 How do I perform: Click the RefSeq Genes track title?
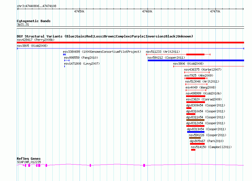(29, 159)
